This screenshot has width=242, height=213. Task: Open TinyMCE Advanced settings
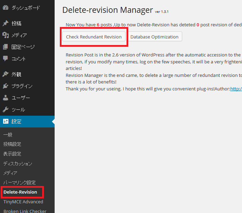[23, 202]
